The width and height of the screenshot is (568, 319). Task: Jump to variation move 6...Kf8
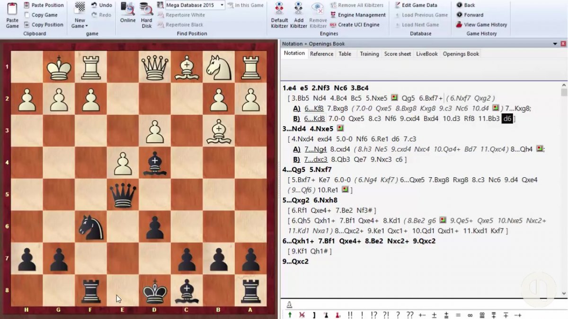coord(314,109)
